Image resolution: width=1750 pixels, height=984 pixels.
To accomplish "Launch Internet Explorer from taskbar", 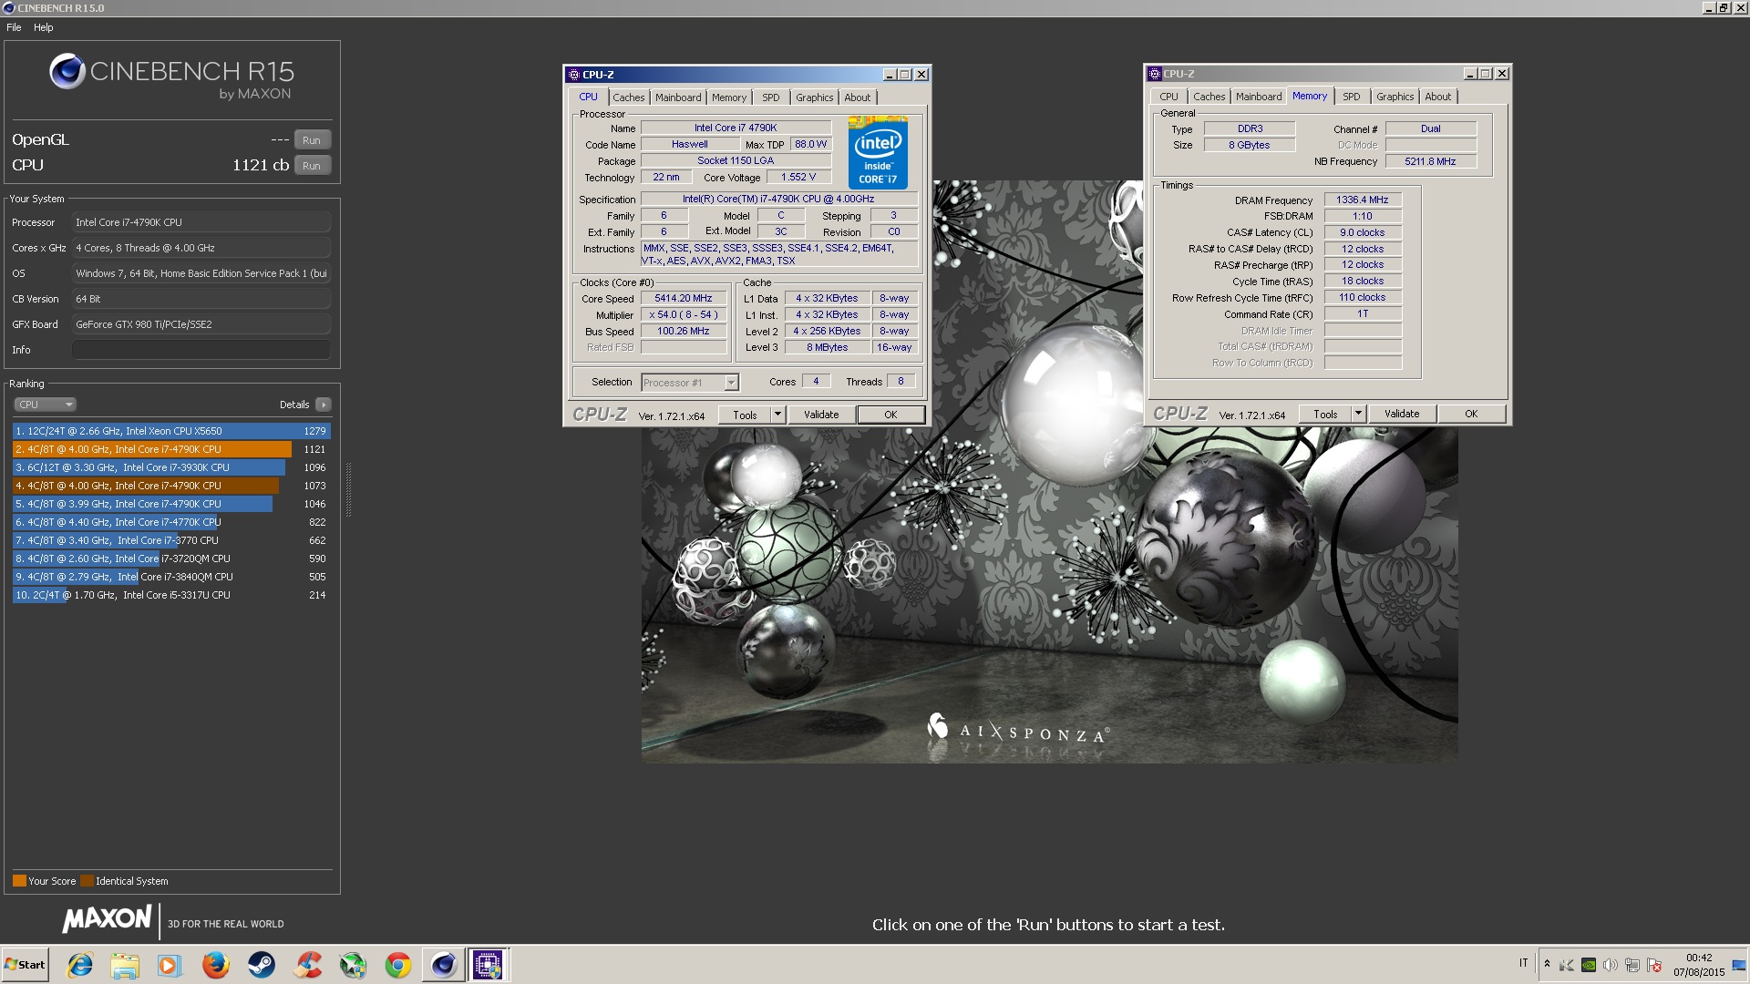I will tap(80, 965).
